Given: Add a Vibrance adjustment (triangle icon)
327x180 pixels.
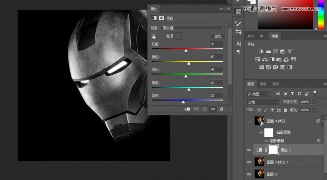Looking at the screenshot, I should (290, 51).
